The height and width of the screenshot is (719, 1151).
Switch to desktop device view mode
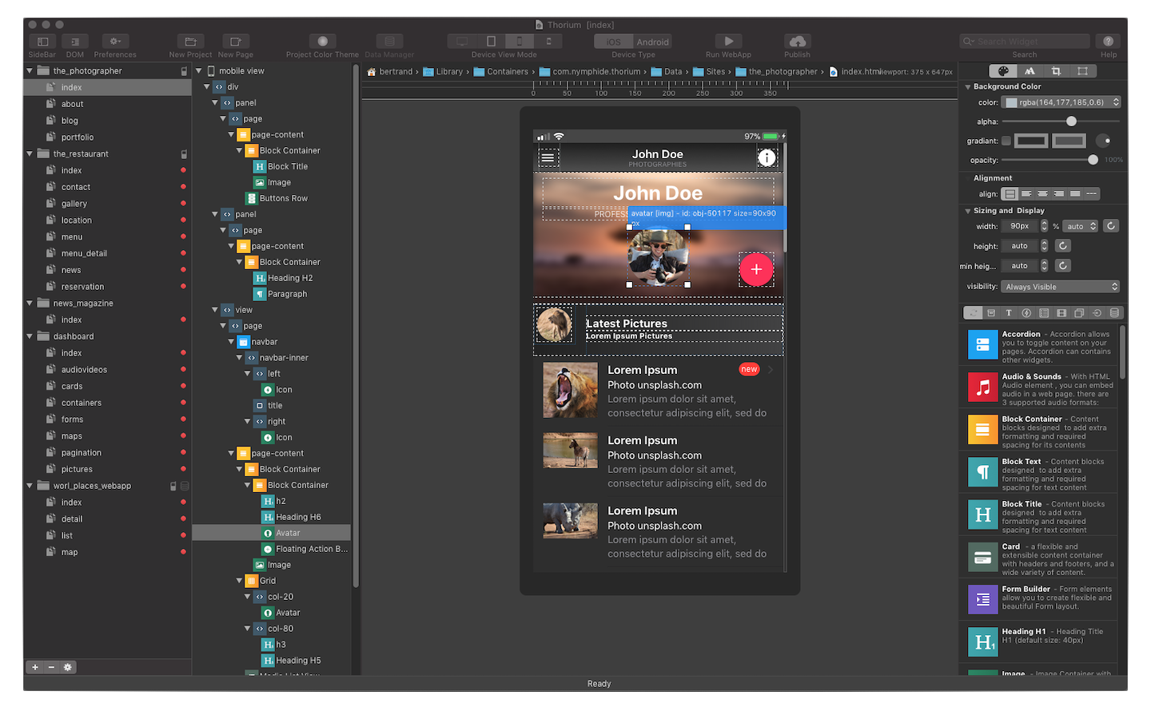pyautogui.click(x=462, y=42)
